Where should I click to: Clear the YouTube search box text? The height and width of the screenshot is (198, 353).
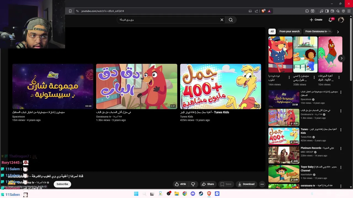click(222, 20)
